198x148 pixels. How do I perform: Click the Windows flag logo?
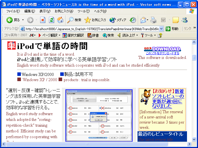(192, 11)
